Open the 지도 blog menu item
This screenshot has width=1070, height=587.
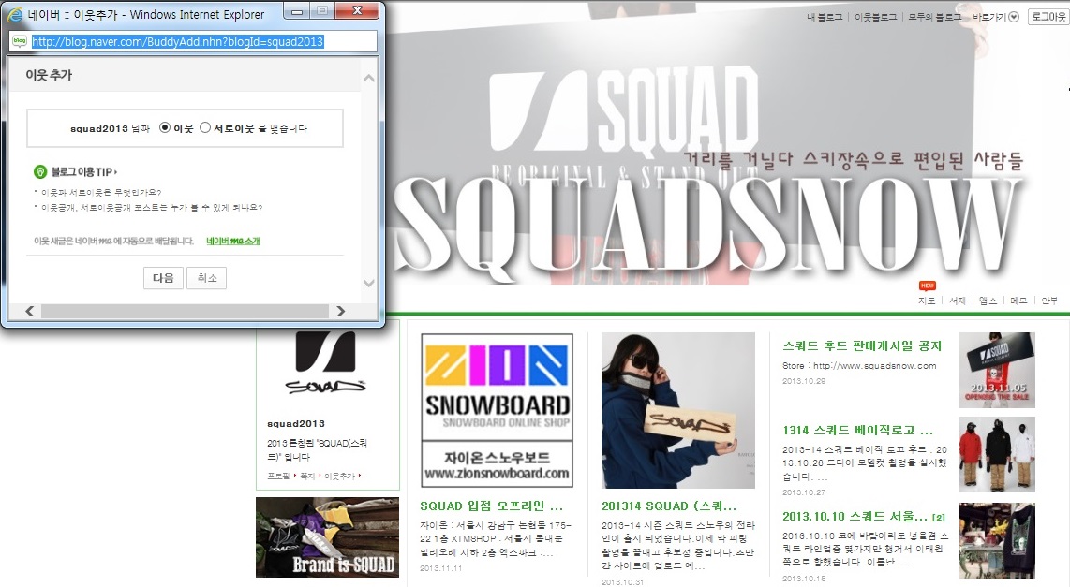click(x=927, y=300)
